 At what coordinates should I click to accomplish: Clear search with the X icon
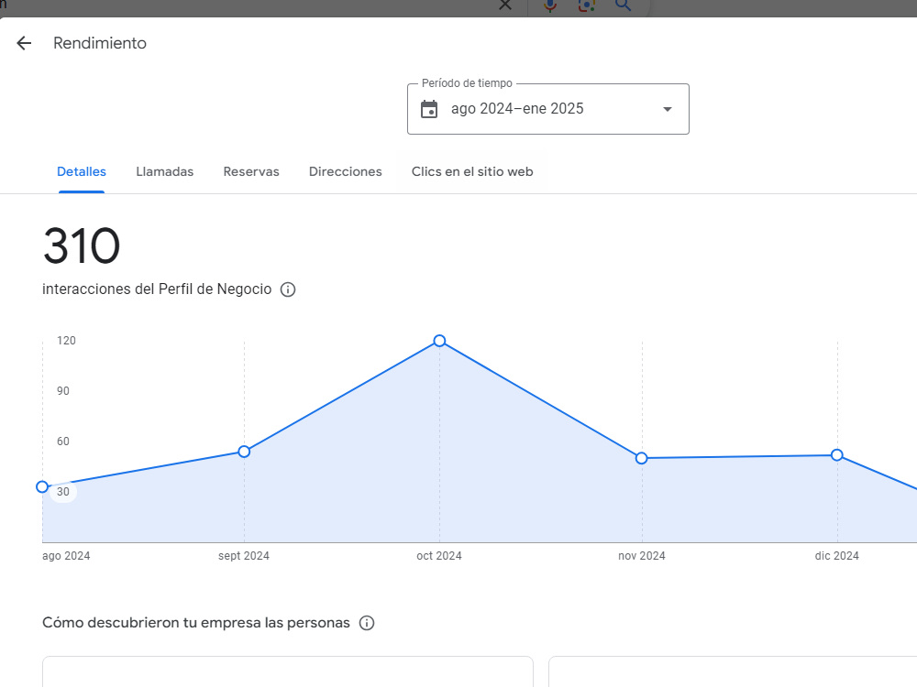click(x=505, y=5)
